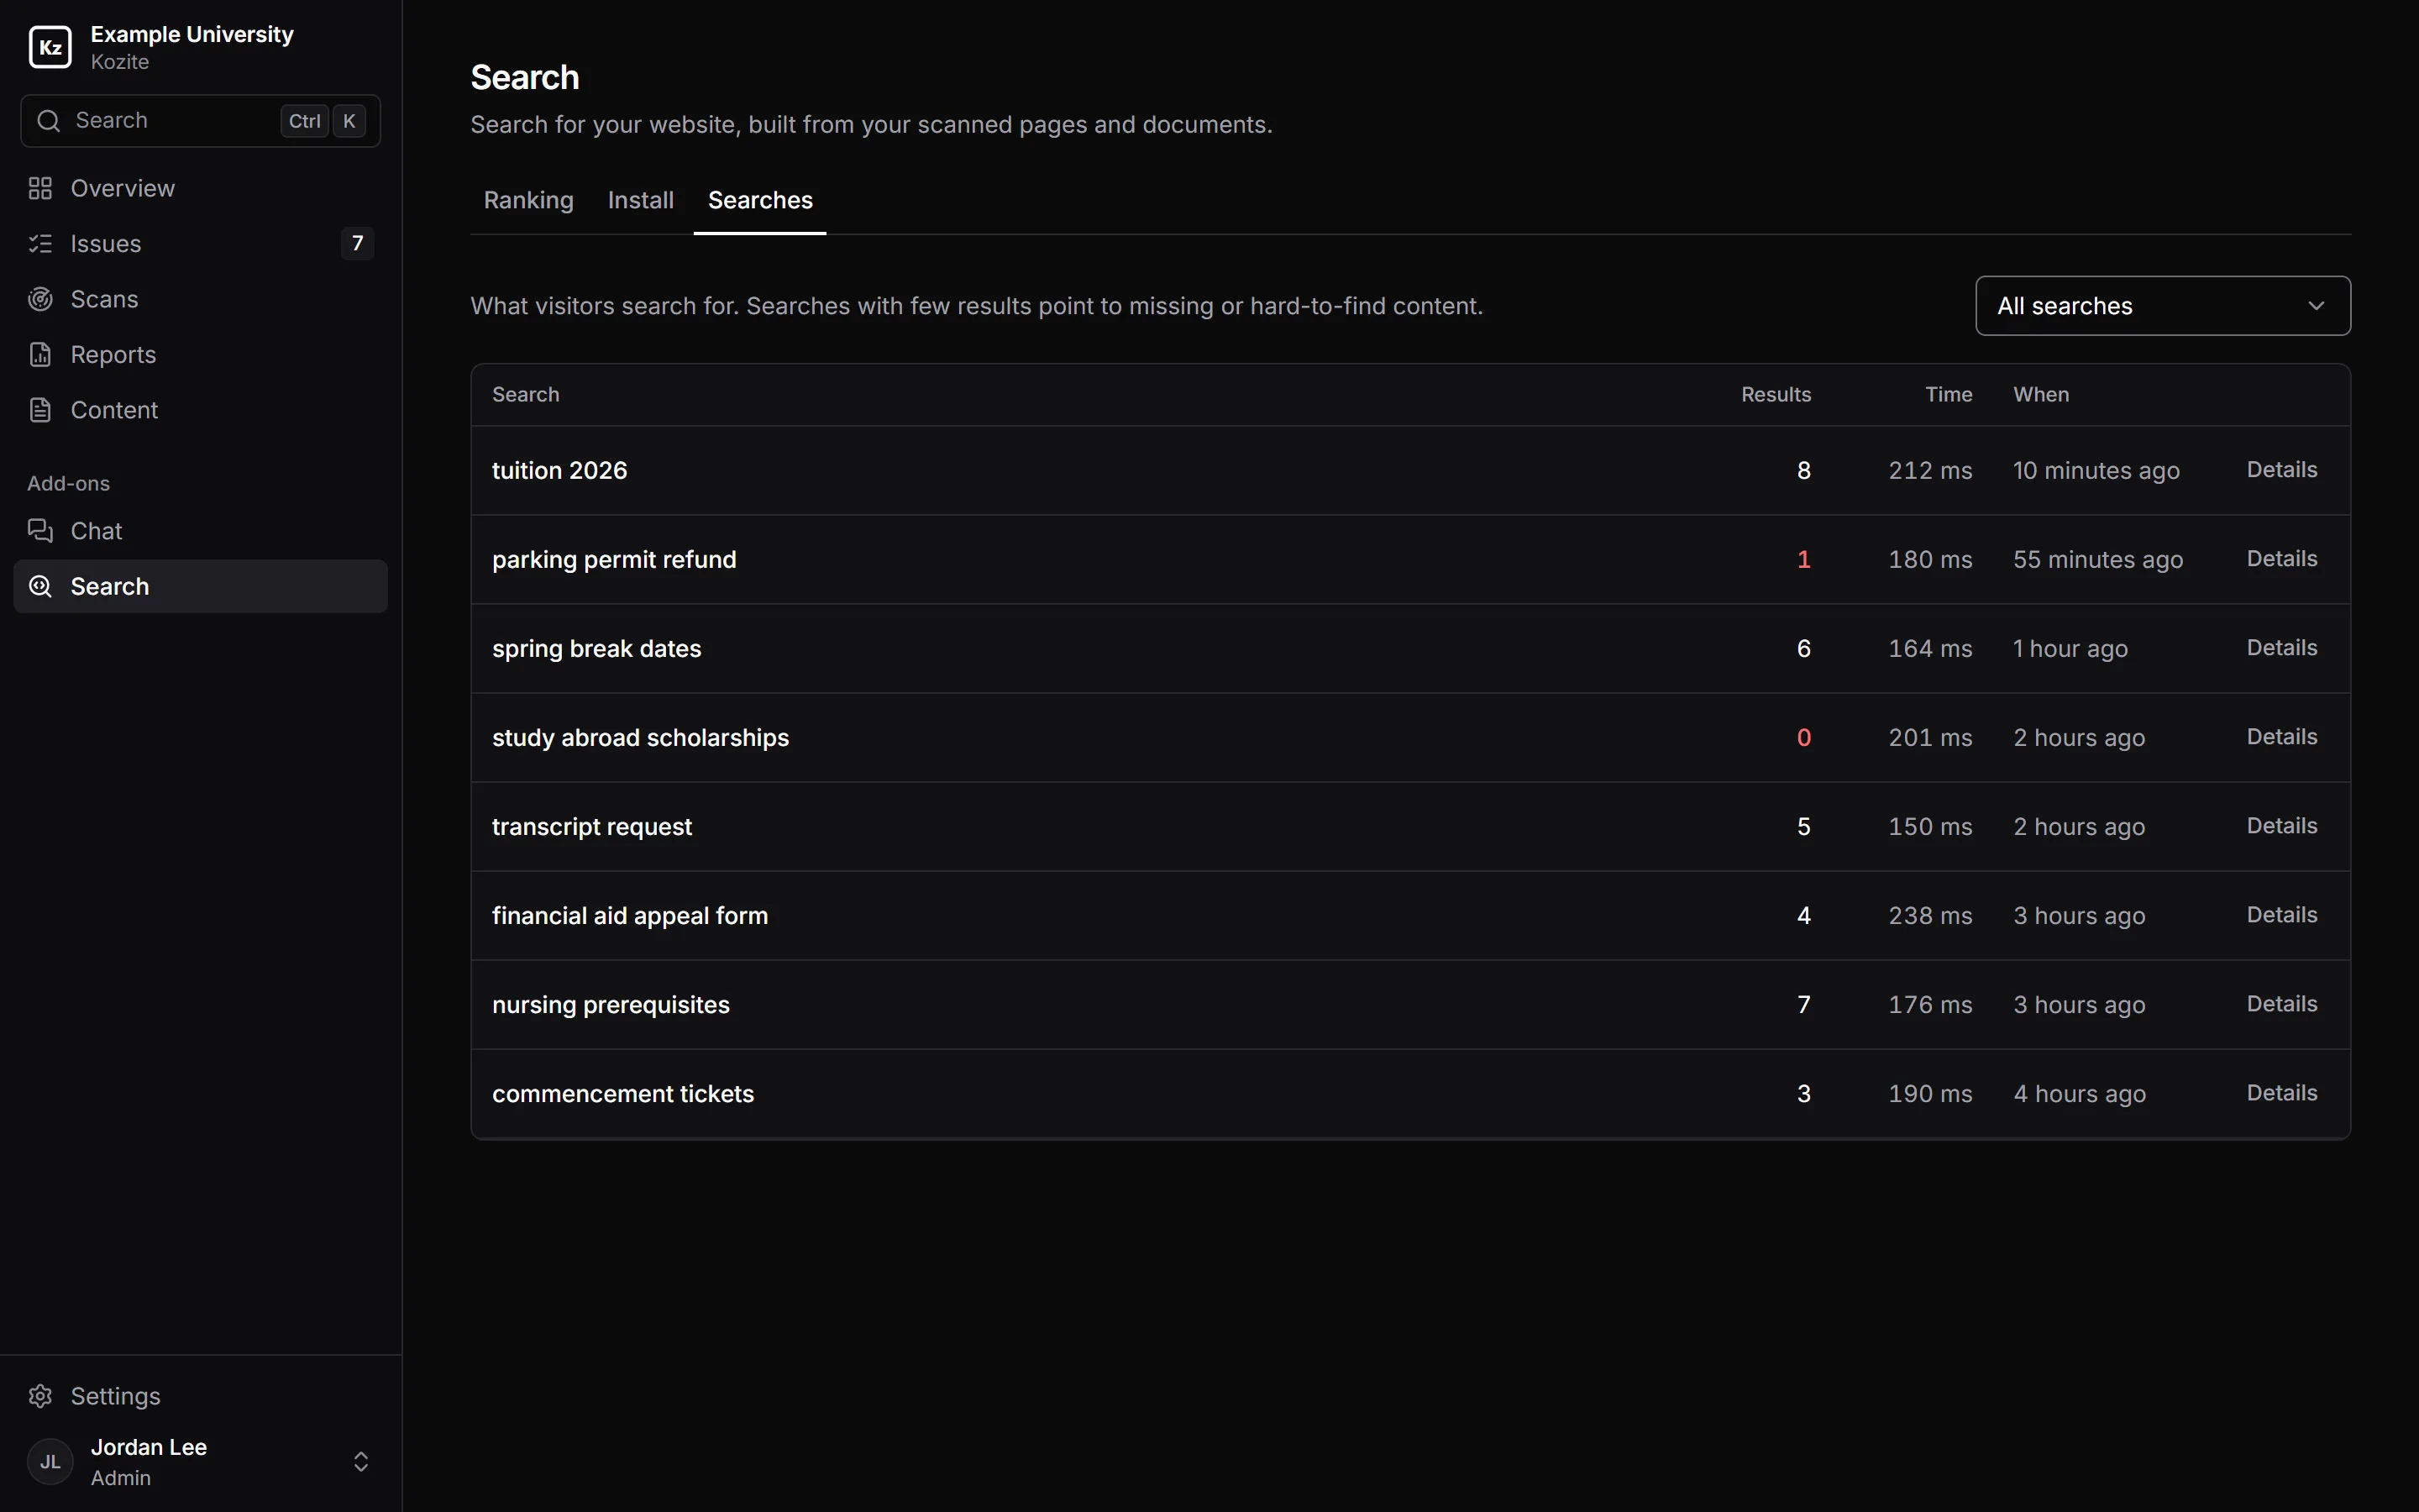The width and height of the screenshot is (2419, 1512).
Task: Open Details for parking permit refund
Action: click(2281, 559)
